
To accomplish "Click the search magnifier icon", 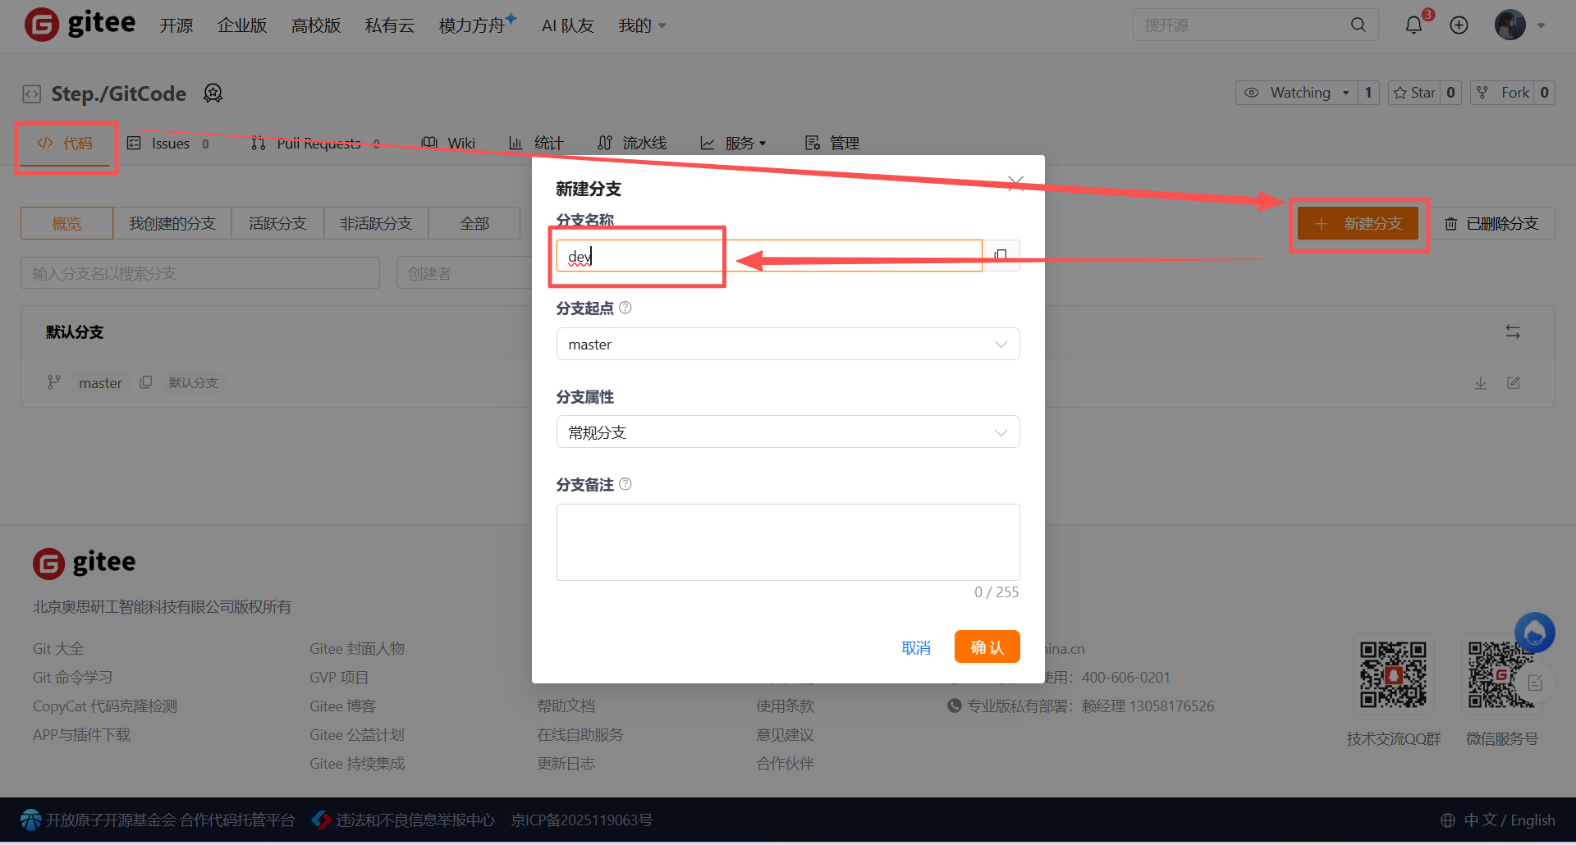I will (1358, 25).
